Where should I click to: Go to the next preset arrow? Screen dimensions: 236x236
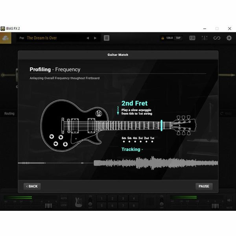[95, 38]
